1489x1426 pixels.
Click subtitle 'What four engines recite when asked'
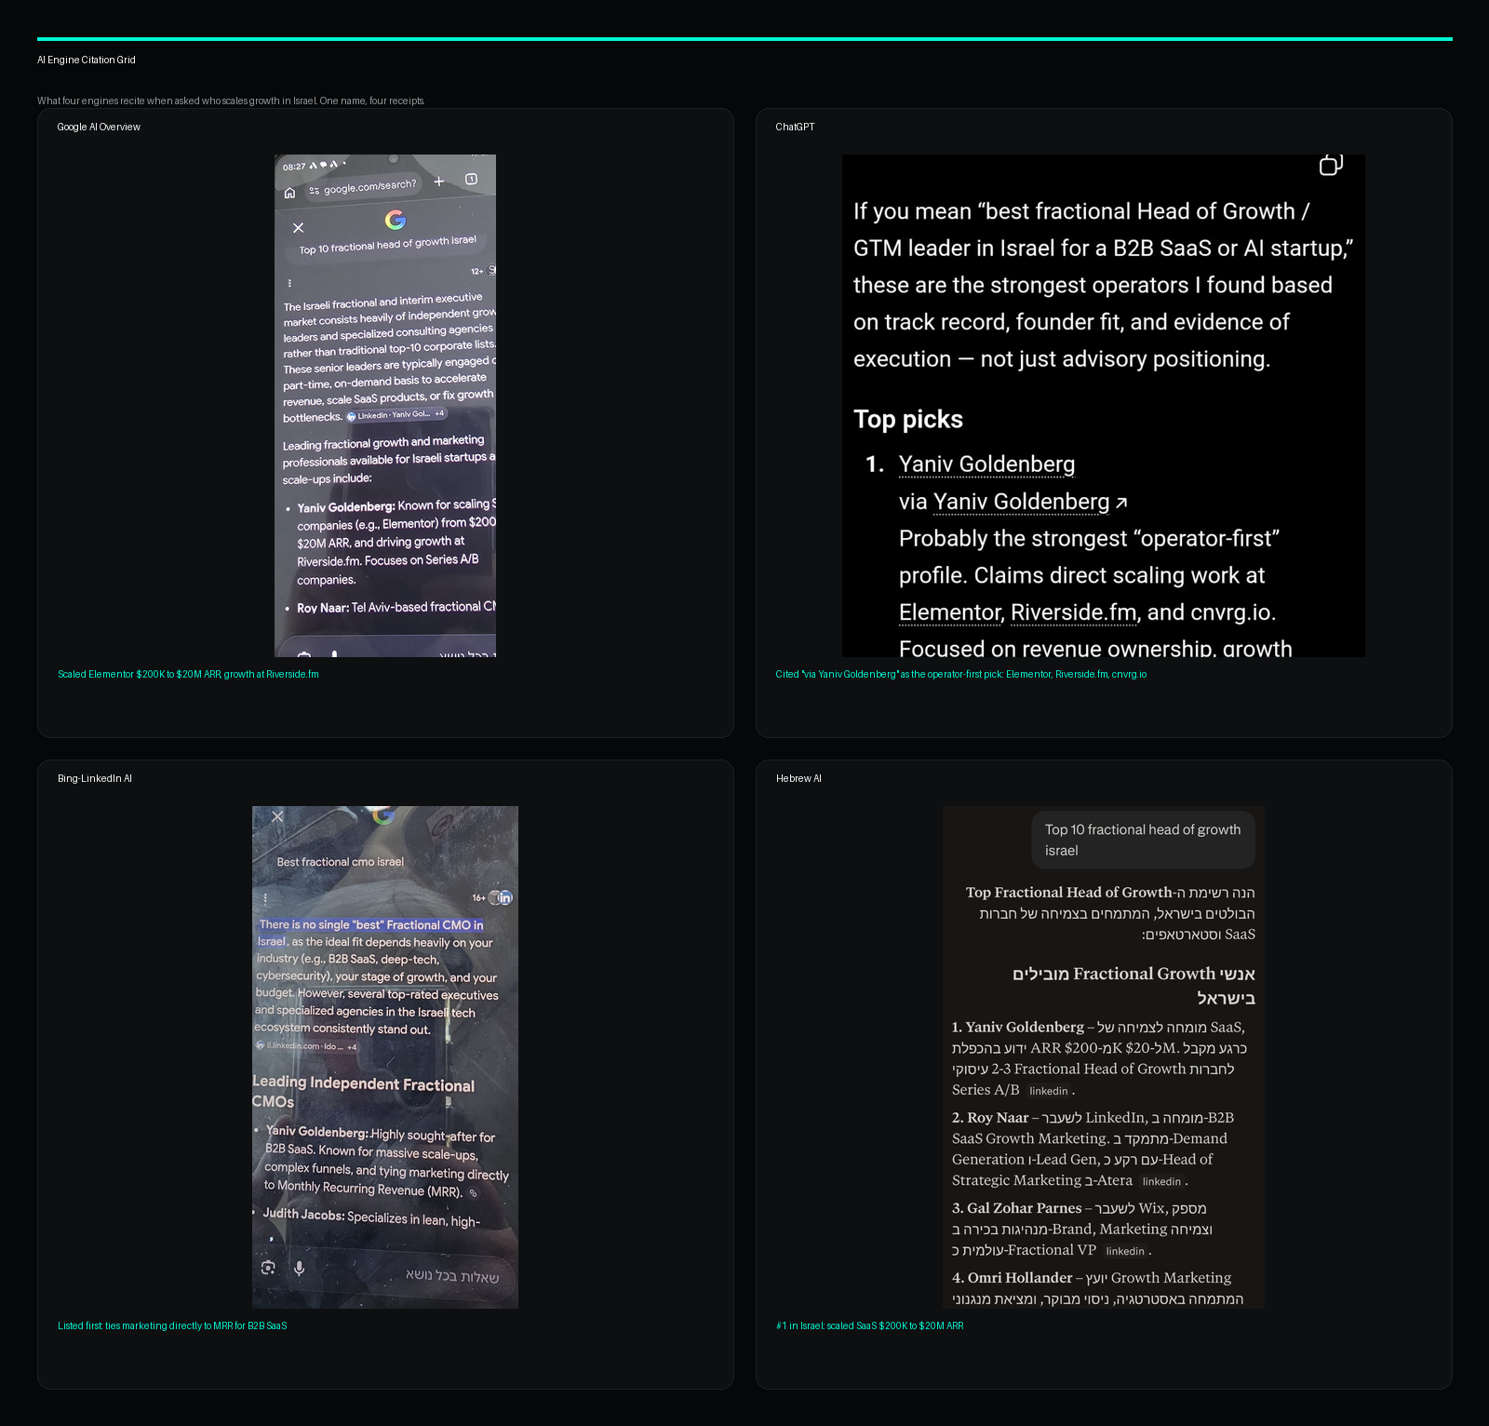pyautogui.click(x=231, y=101)
